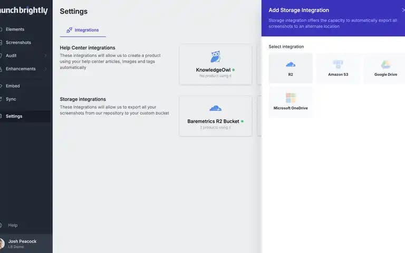
Task: Open the Sync sidebar item
Action: (11, 99)
